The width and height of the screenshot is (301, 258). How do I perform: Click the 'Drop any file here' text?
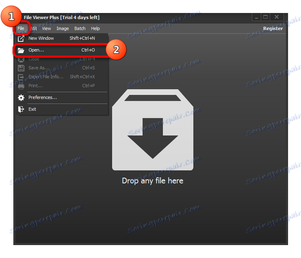[x=153, y=181]
